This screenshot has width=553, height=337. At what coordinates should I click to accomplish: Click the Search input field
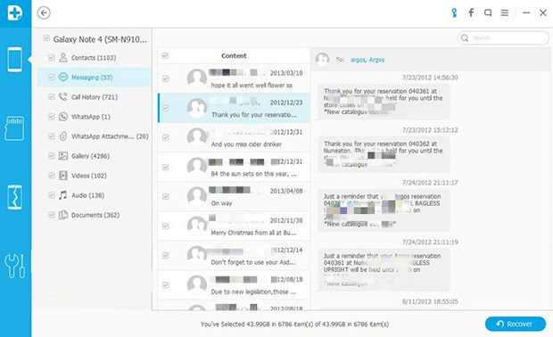click(503, 38)
